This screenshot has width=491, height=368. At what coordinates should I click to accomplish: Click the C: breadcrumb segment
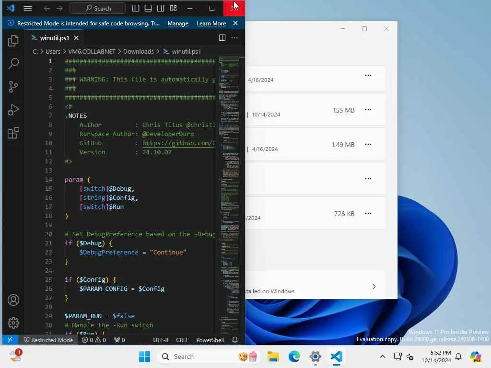(x=35, y=51)
